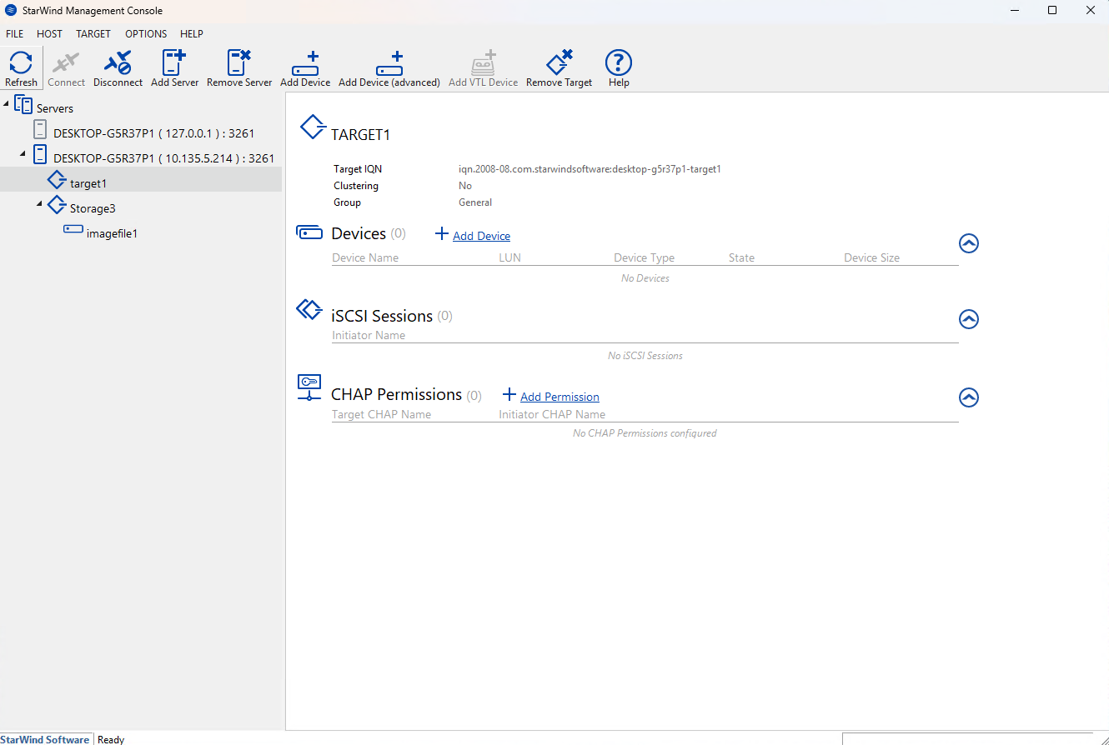This screenshot has width=1109, height=745.
Task: Click the Storage3 target icon in tree
Action: 57,206
